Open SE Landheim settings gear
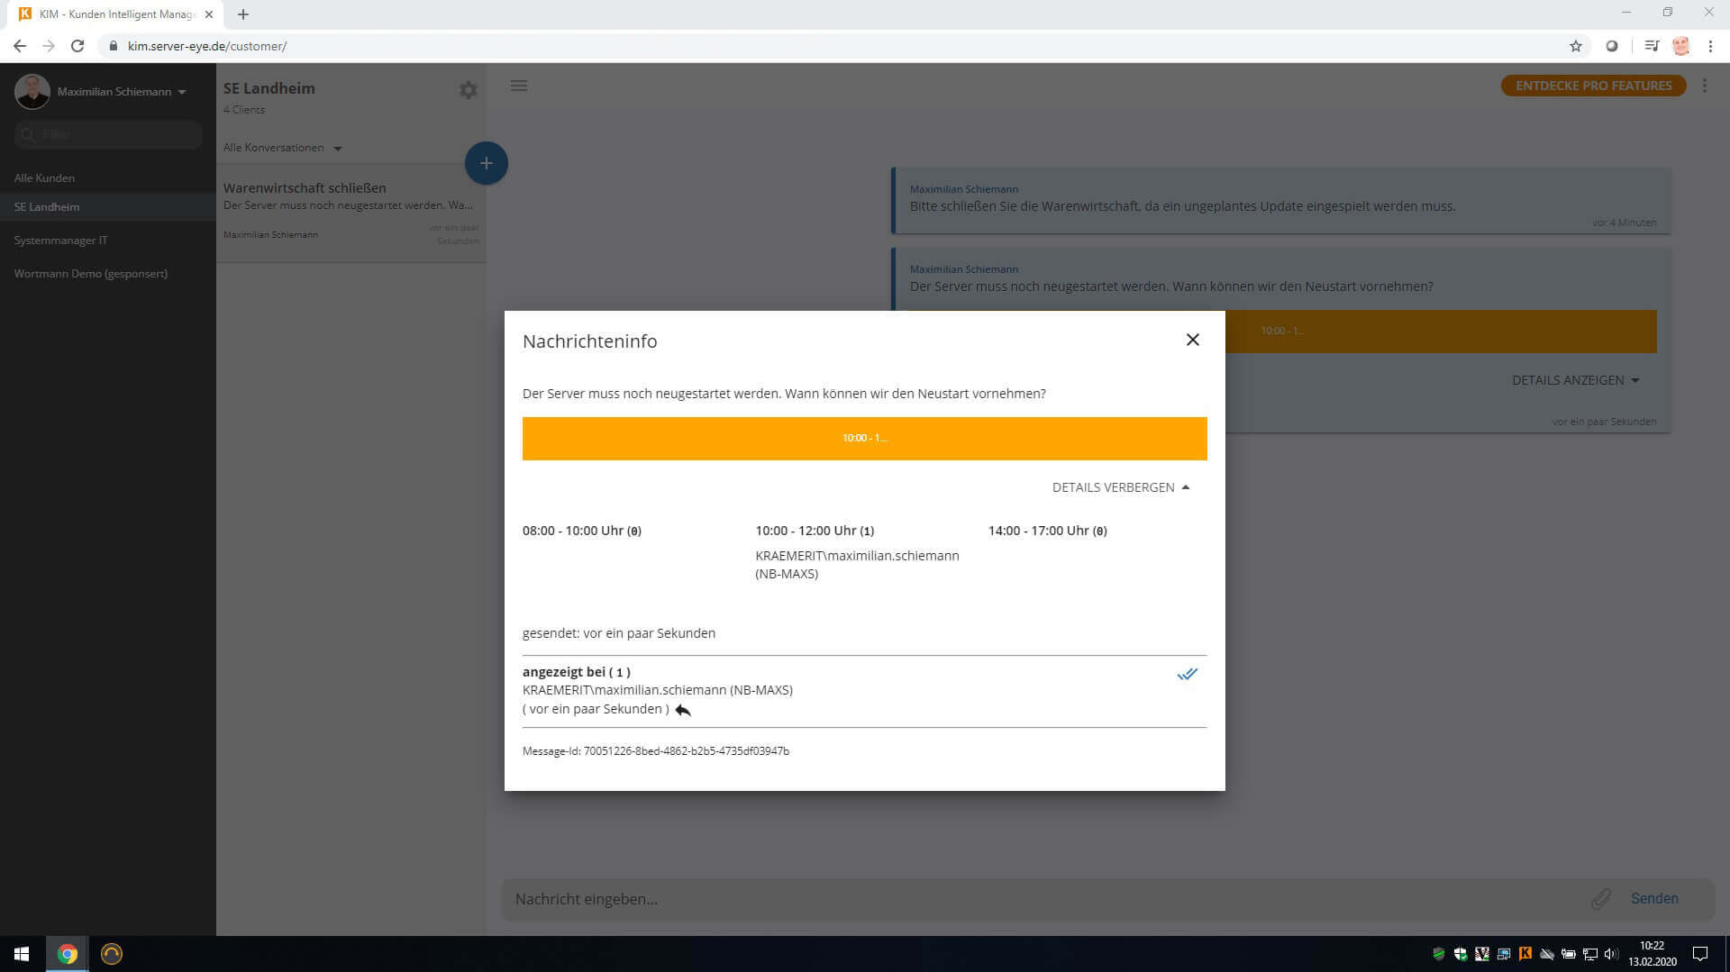 click(x=468, y=90)
